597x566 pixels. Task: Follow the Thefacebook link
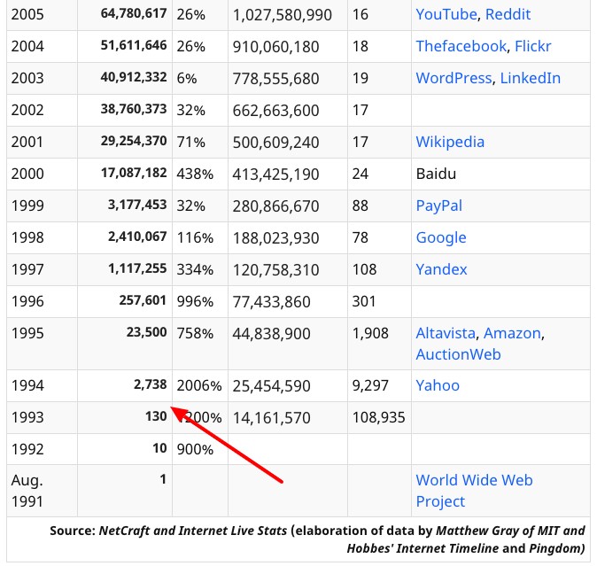pyautogui.click(x=461, y=46)
